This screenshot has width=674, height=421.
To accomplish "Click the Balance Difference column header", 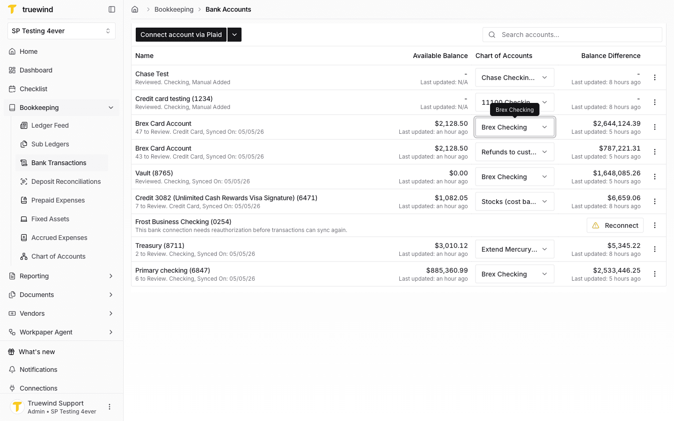I will click(x=611, y=56).
